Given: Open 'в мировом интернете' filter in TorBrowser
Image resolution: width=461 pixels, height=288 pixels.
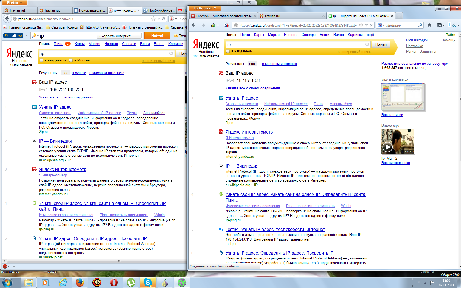Looking at the screenshot, I should [279, 64].
